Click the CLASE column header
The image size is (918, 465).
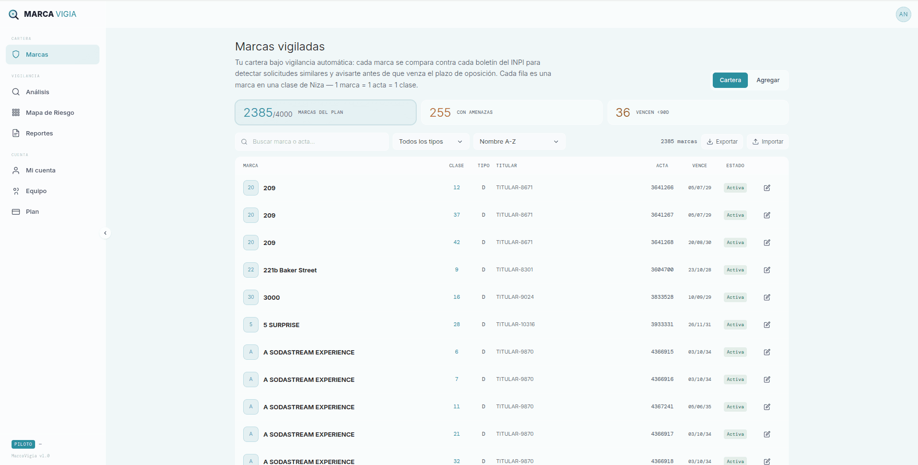(456, 166)
